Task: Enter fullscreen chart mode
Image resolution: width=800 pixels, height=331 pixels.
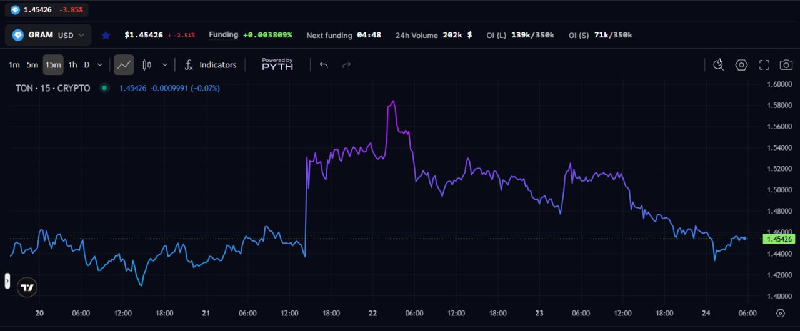Action: 764,65
